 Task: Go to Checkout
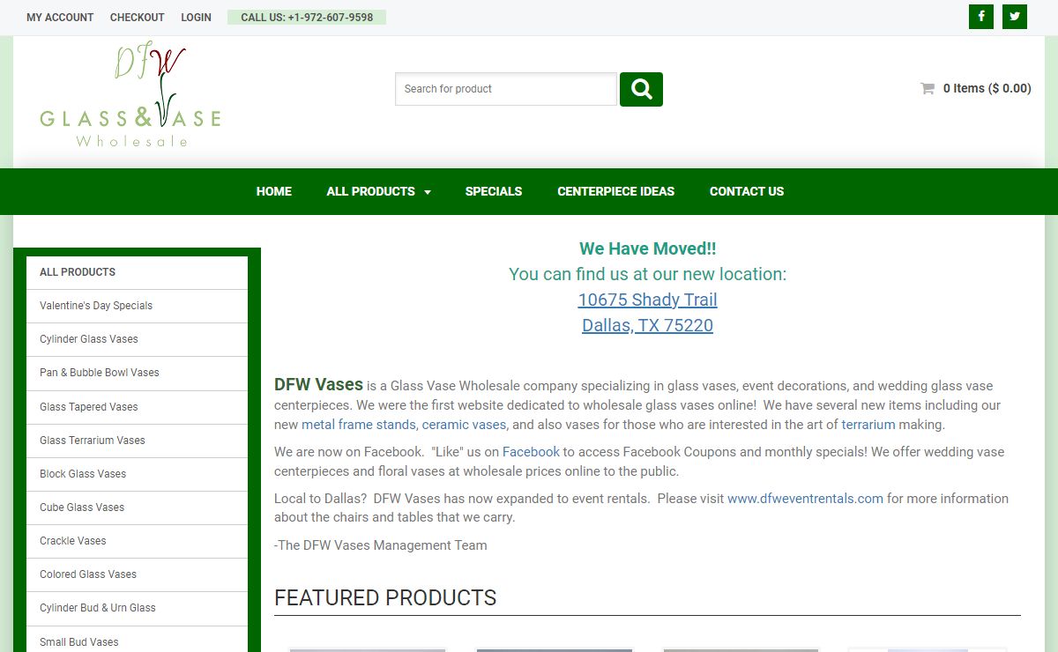tap(138, 18)
